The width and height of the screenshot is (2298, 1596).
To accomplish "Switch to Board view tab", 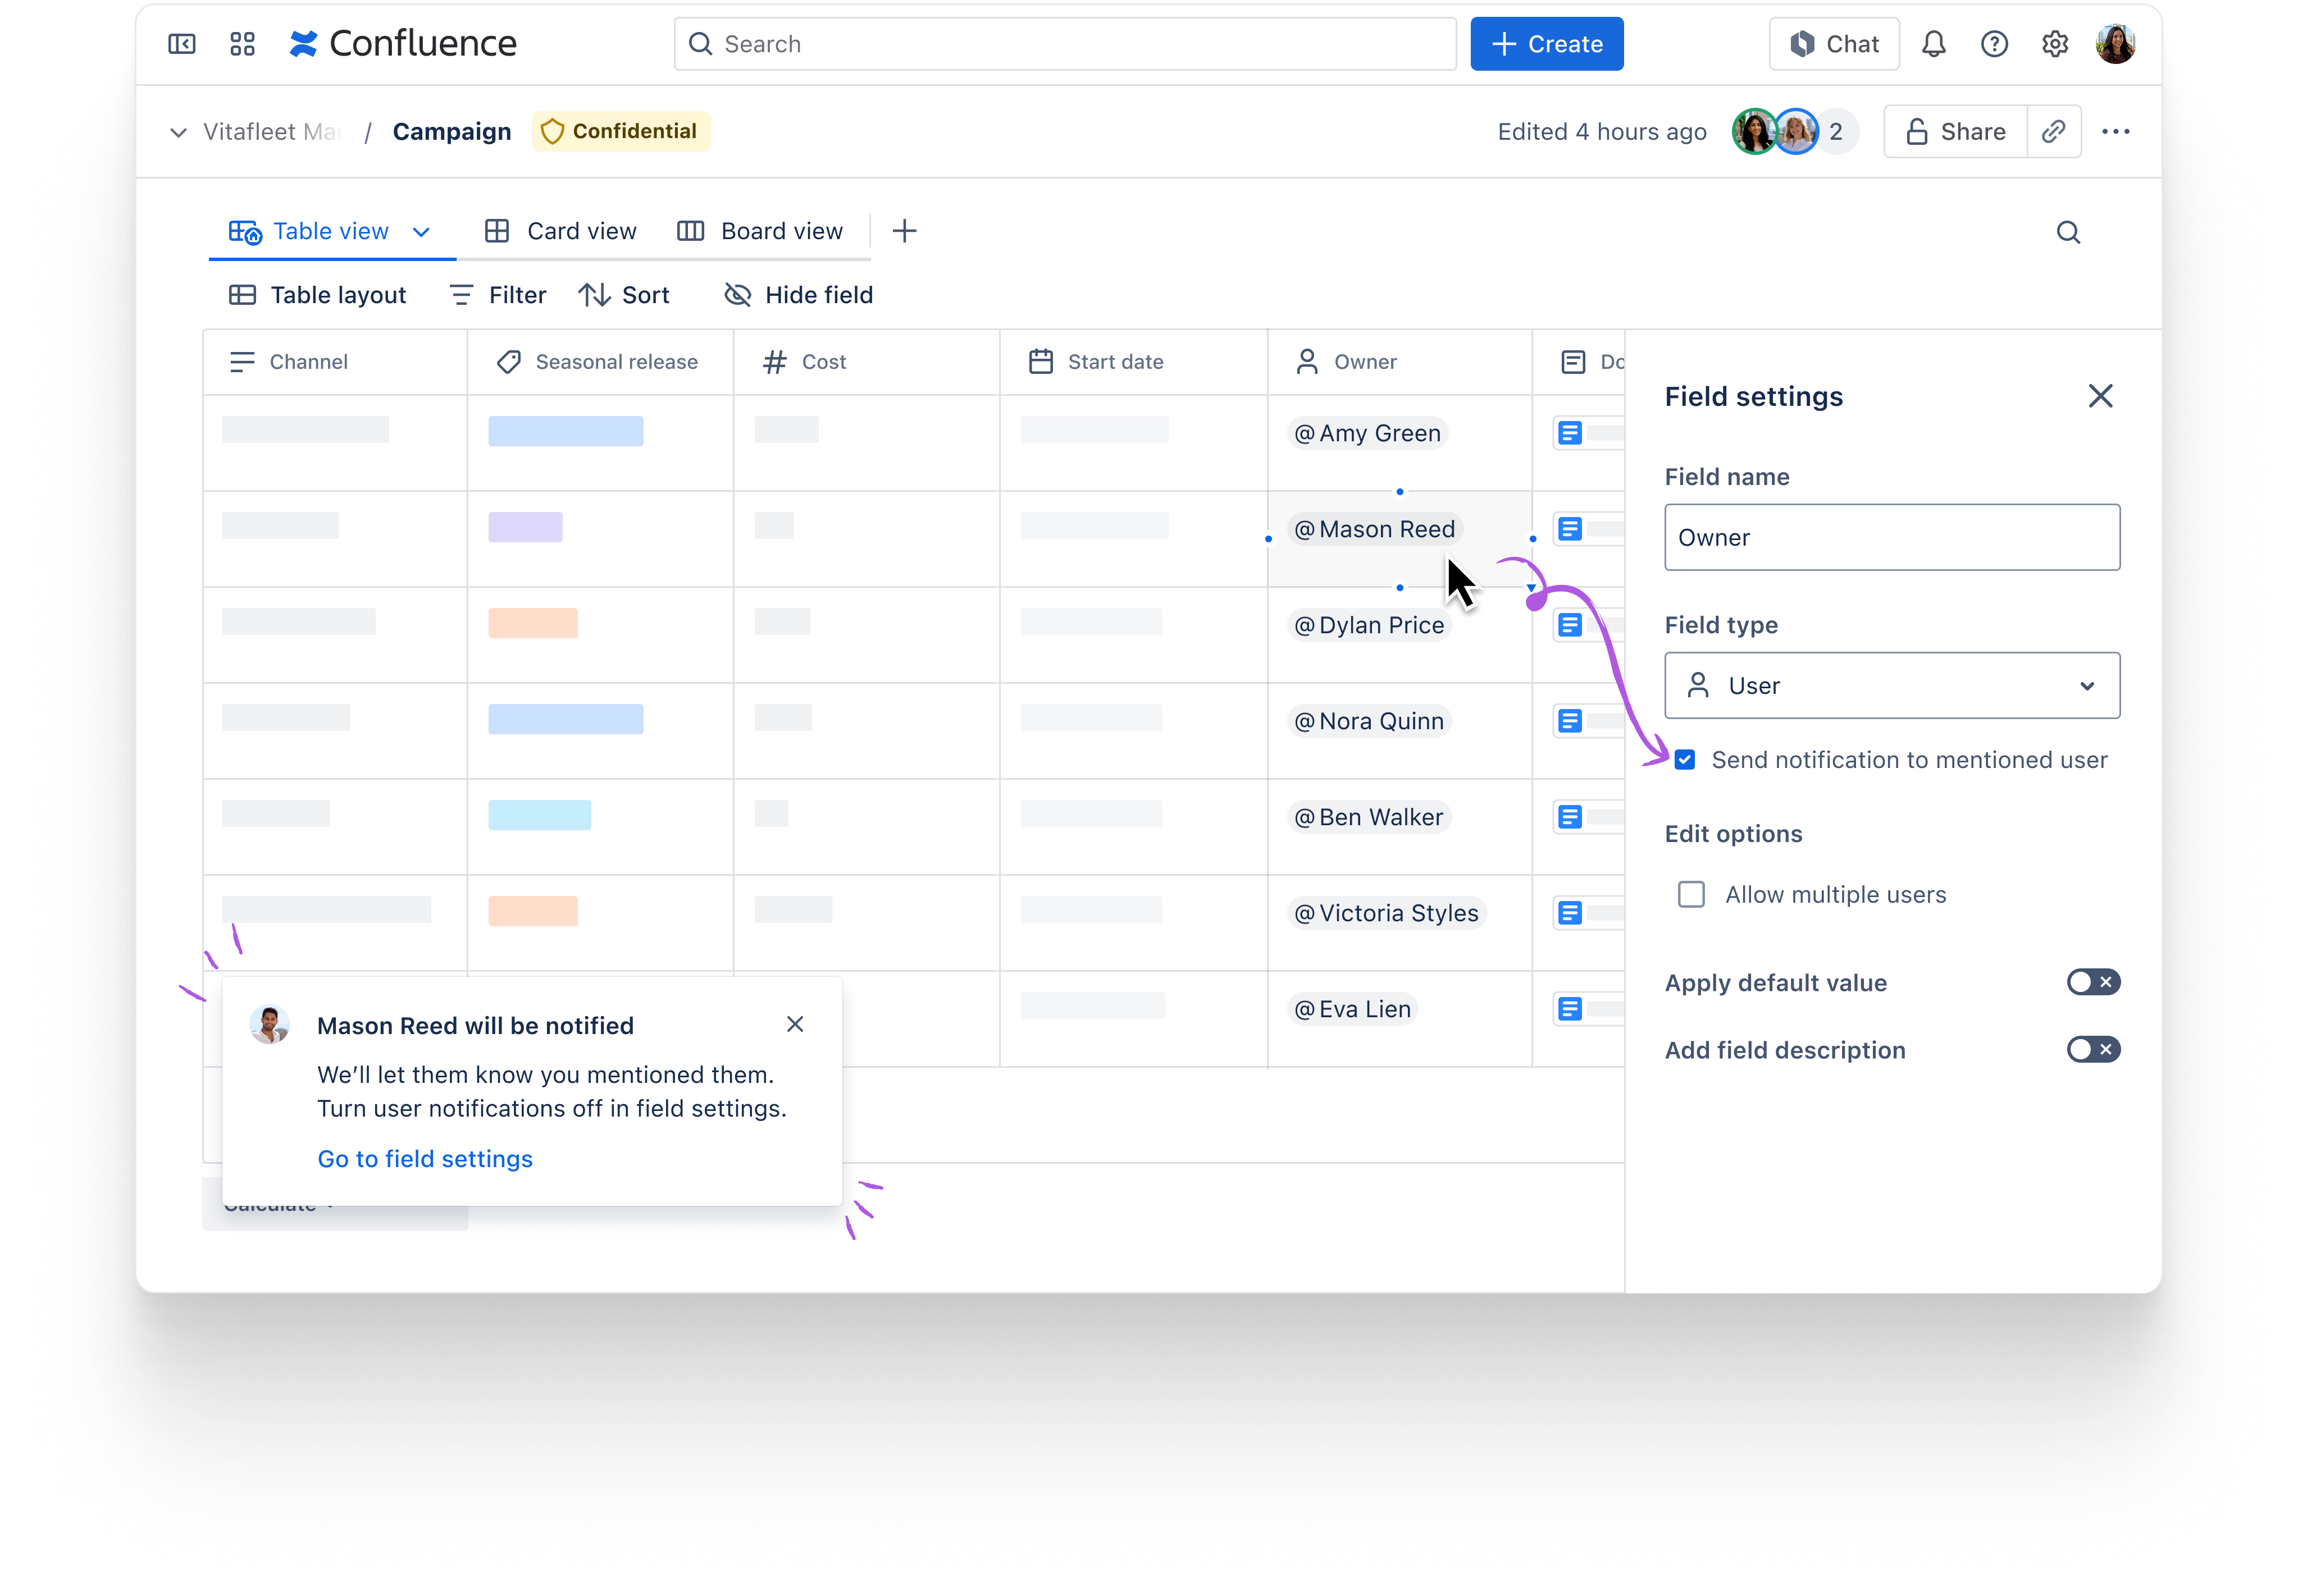I will tap(760, 232).
